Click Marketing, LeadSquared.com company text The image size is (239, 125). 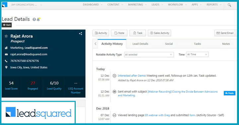29,48
